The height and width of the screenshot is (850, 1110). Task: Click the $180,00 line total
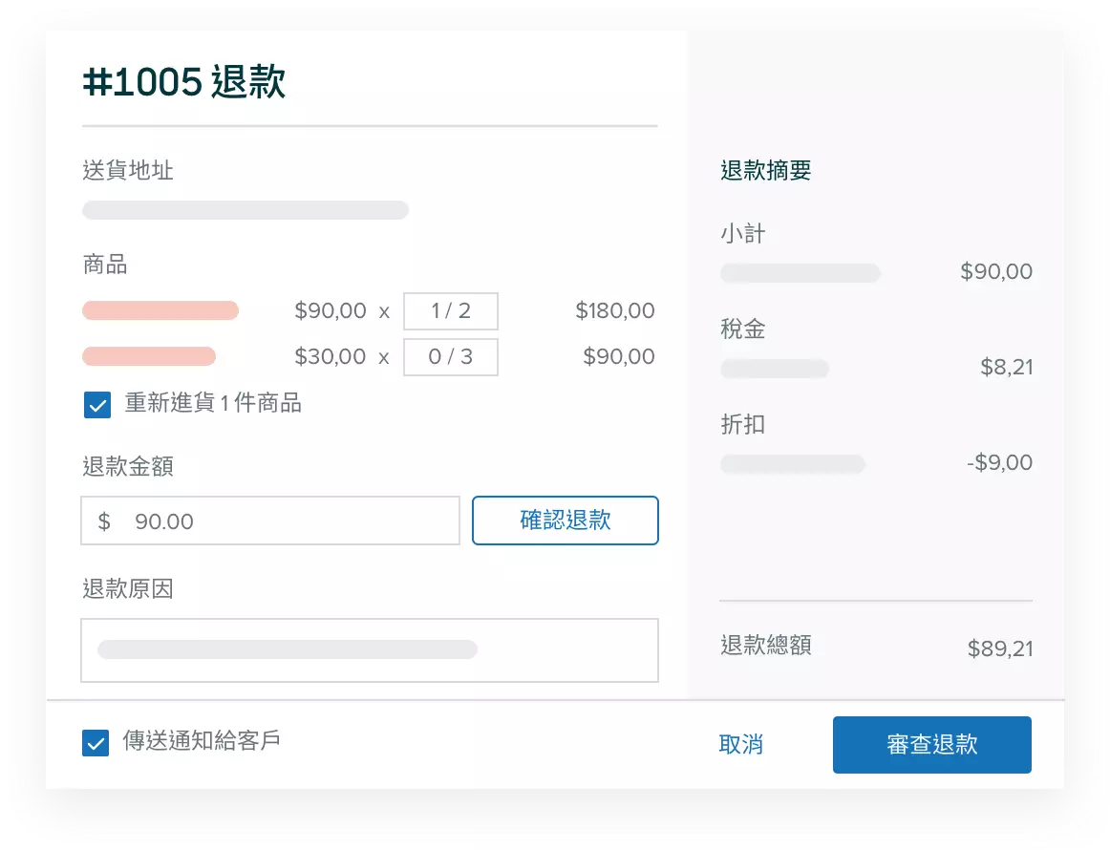click(614, 311)
